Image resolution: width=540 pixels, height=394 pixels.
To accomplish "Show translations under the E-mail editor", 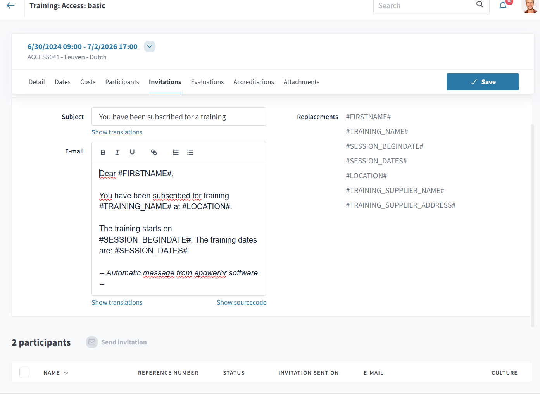I will (117, 302).
